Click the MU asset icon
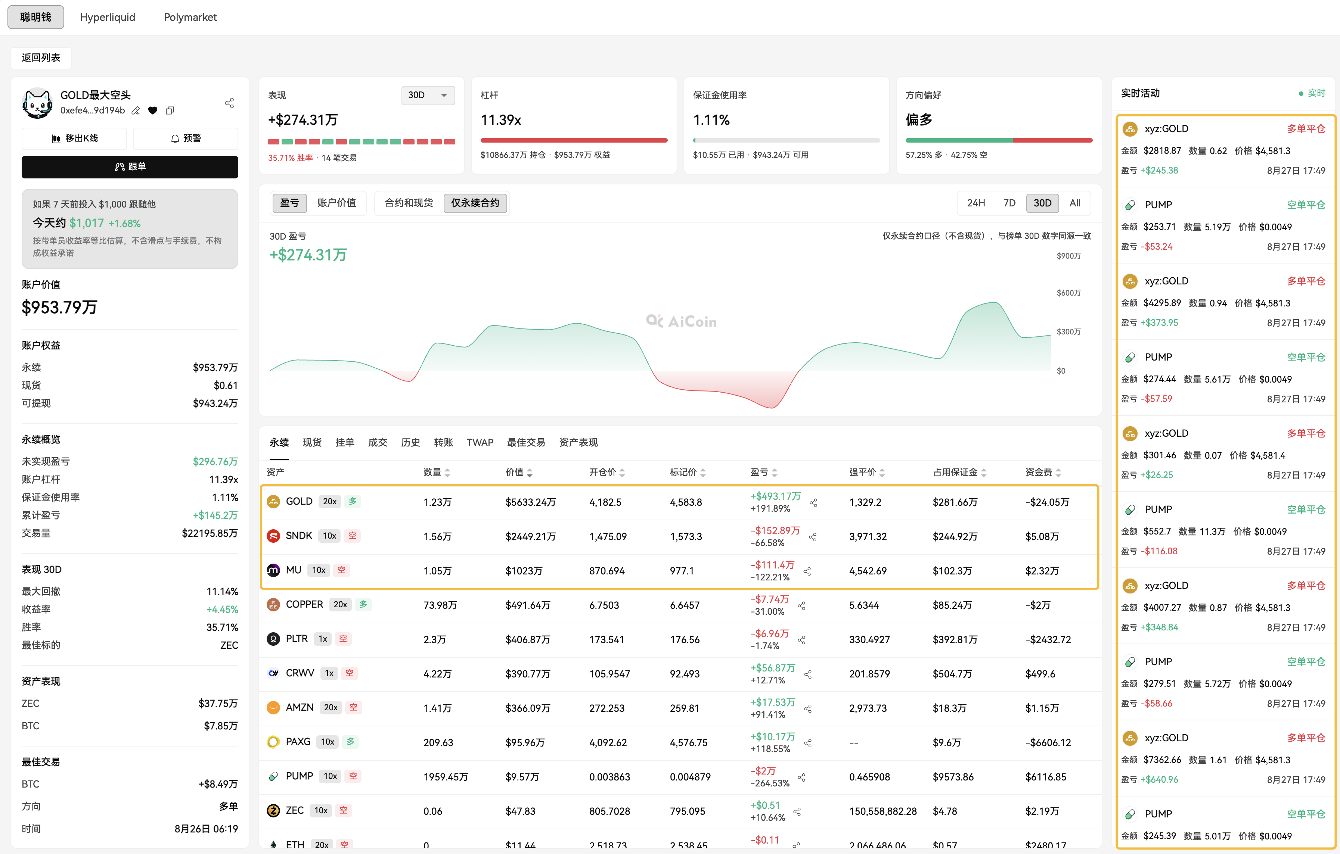This screenshot has height=854, width=1340. (273, 570)
